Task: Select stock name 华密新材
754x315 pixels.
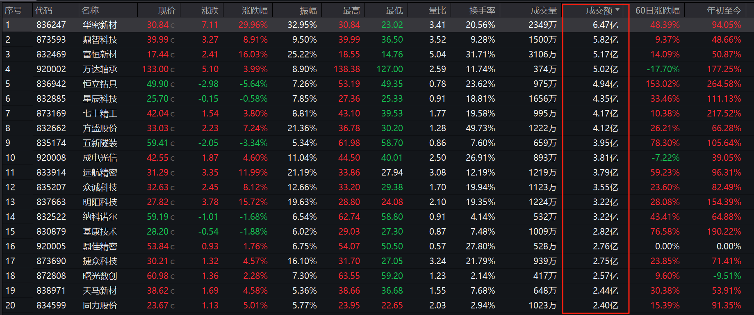Action: [100, 25]
